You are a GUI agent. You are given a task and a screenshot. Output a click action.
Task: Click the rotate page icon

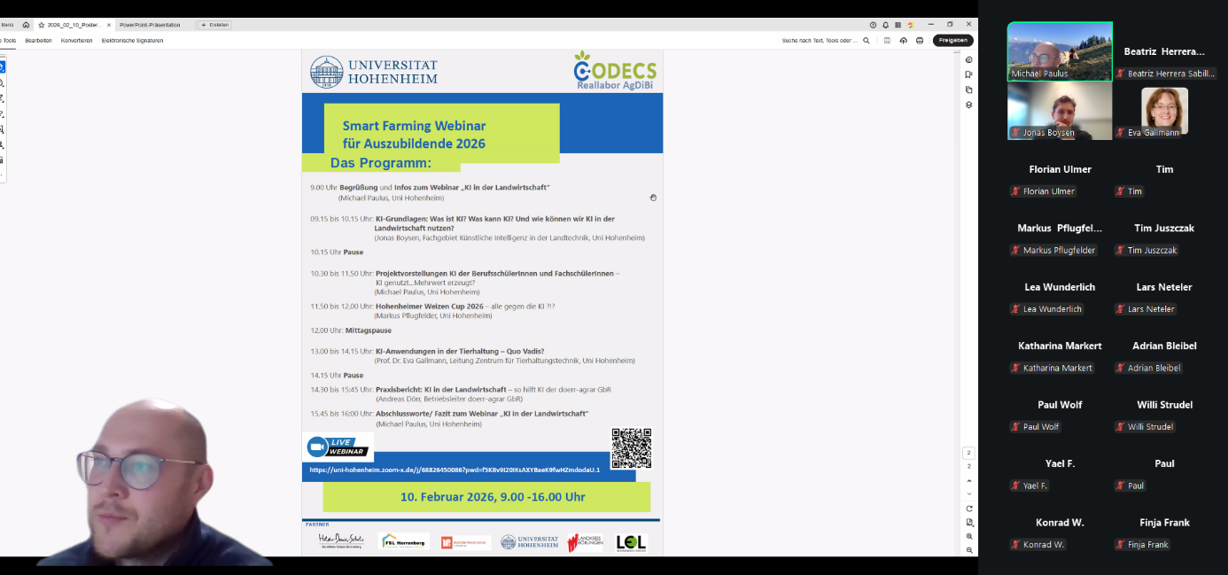[x=969, y=509]
